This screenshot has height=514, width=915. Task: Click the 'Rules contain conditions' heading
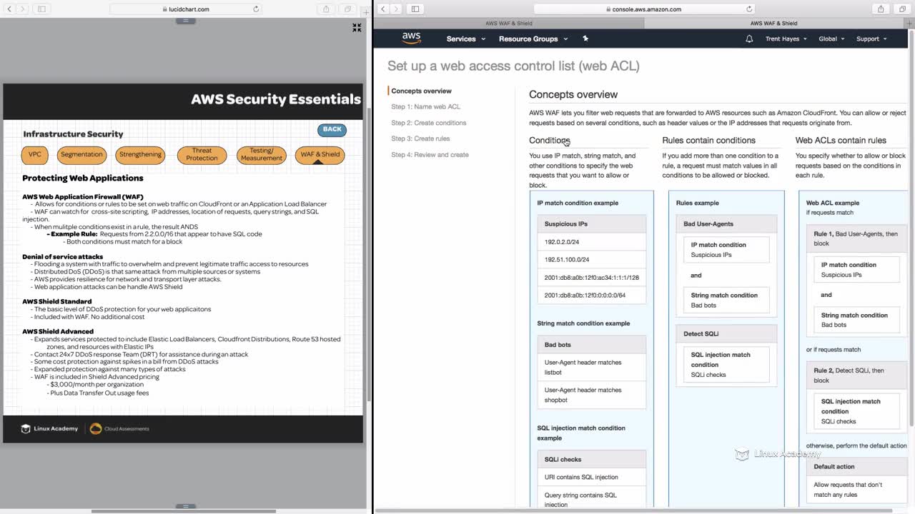(x=708, y=141)
